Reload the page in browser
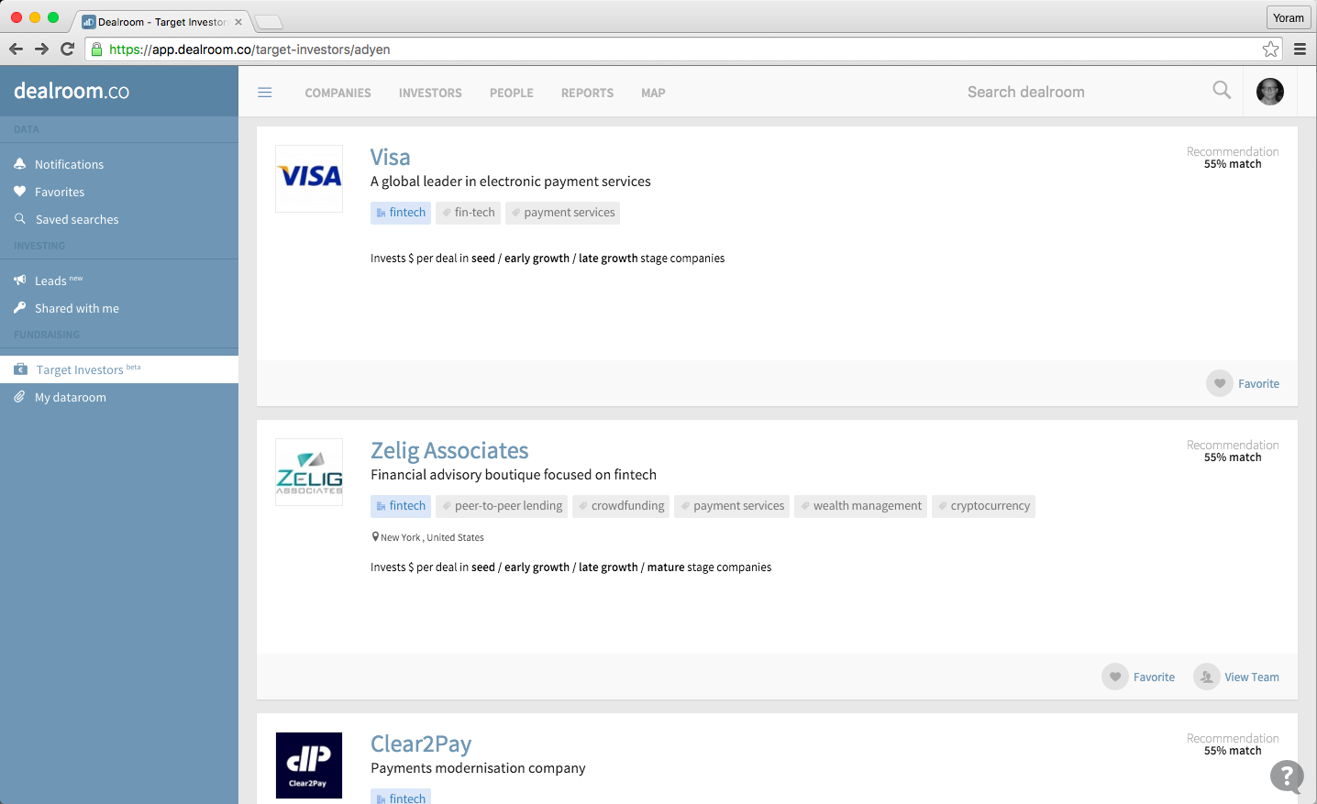This screenshot has width=1317, height=804. pyautogui.click(x=67, y=50)
